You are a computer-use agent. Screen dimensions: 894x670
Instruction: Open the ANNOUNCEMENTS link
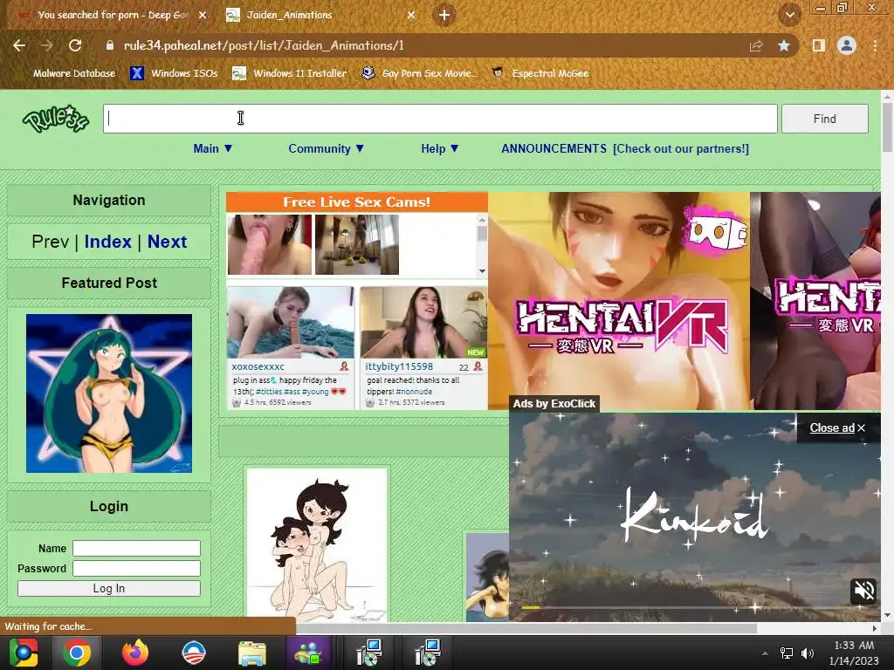click(554, 148)
